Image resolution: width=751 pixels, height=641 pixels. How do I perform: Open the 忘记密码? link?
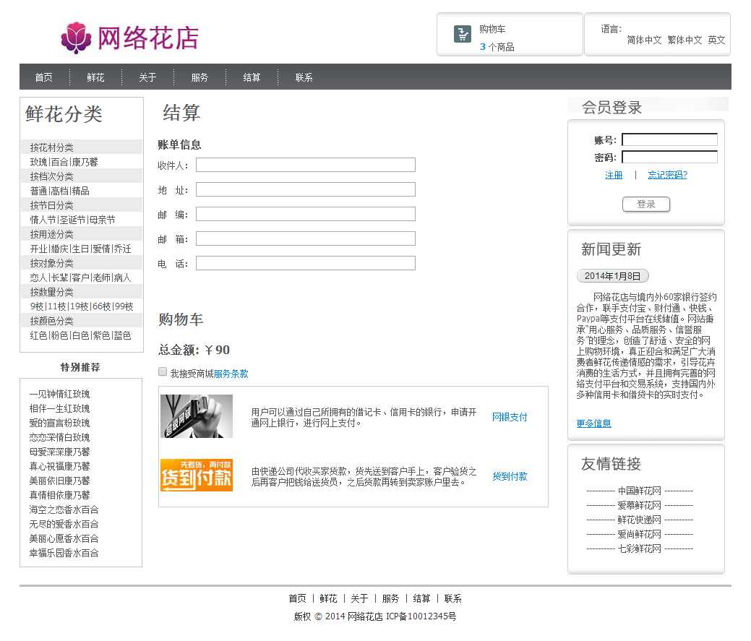pyautogui.click(x=667, y=175)
